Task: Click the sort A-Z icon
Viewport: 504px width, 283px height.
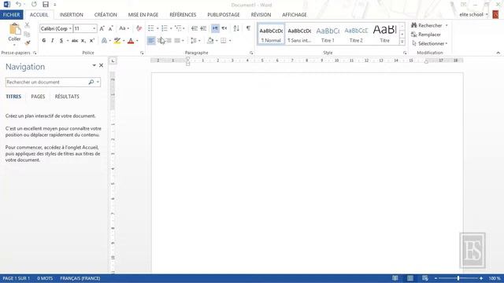Action: 236,28
